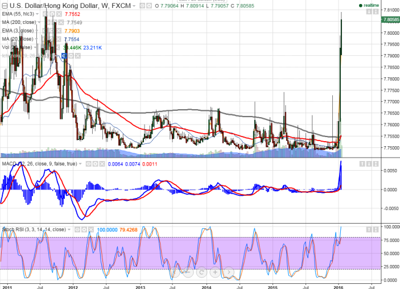Open settings gear for EMA (55, hlc3)

coord(52,14)
